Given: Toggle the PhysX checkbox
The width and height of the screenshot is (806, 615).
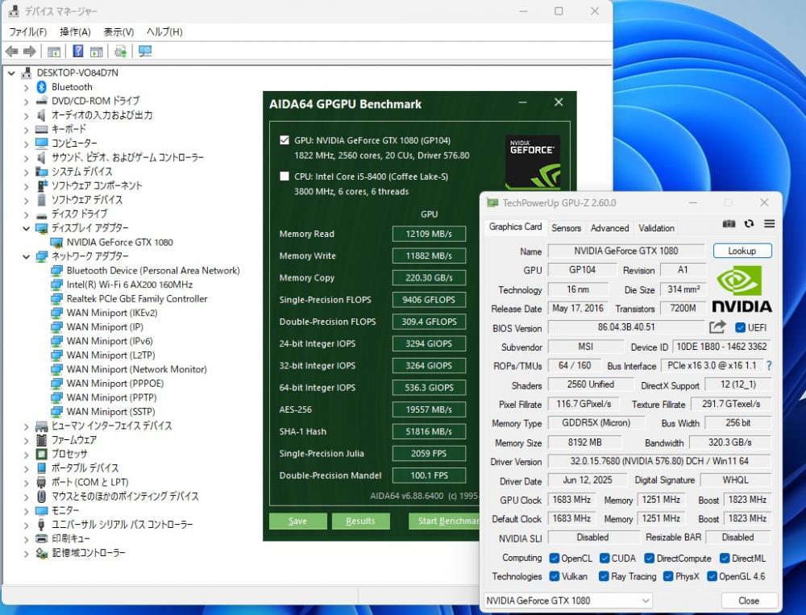Looking at the screenshot, I should pos(668,576).
